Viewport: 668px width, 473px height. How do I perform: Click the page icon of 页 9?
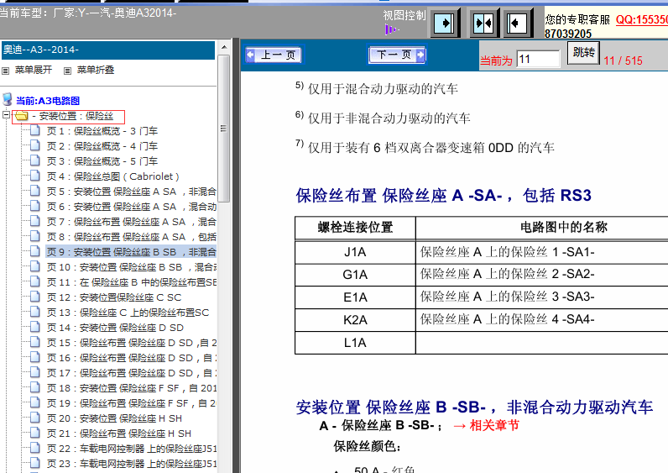coord(35,252)
